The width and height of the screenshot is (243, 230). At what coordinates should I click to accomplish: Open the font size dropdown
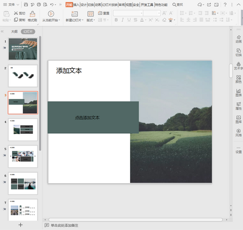(x=159, y=13)
